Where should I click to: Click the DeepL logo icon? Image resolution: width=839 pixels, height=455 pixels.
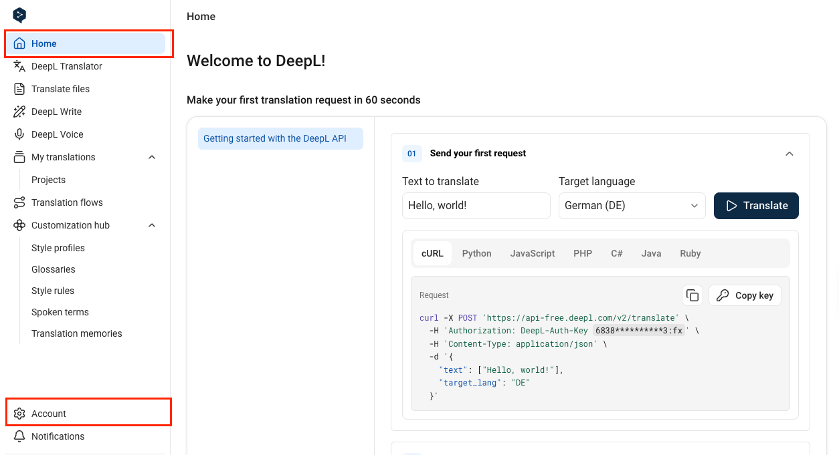pyautogui.click(x=19, y=15)
